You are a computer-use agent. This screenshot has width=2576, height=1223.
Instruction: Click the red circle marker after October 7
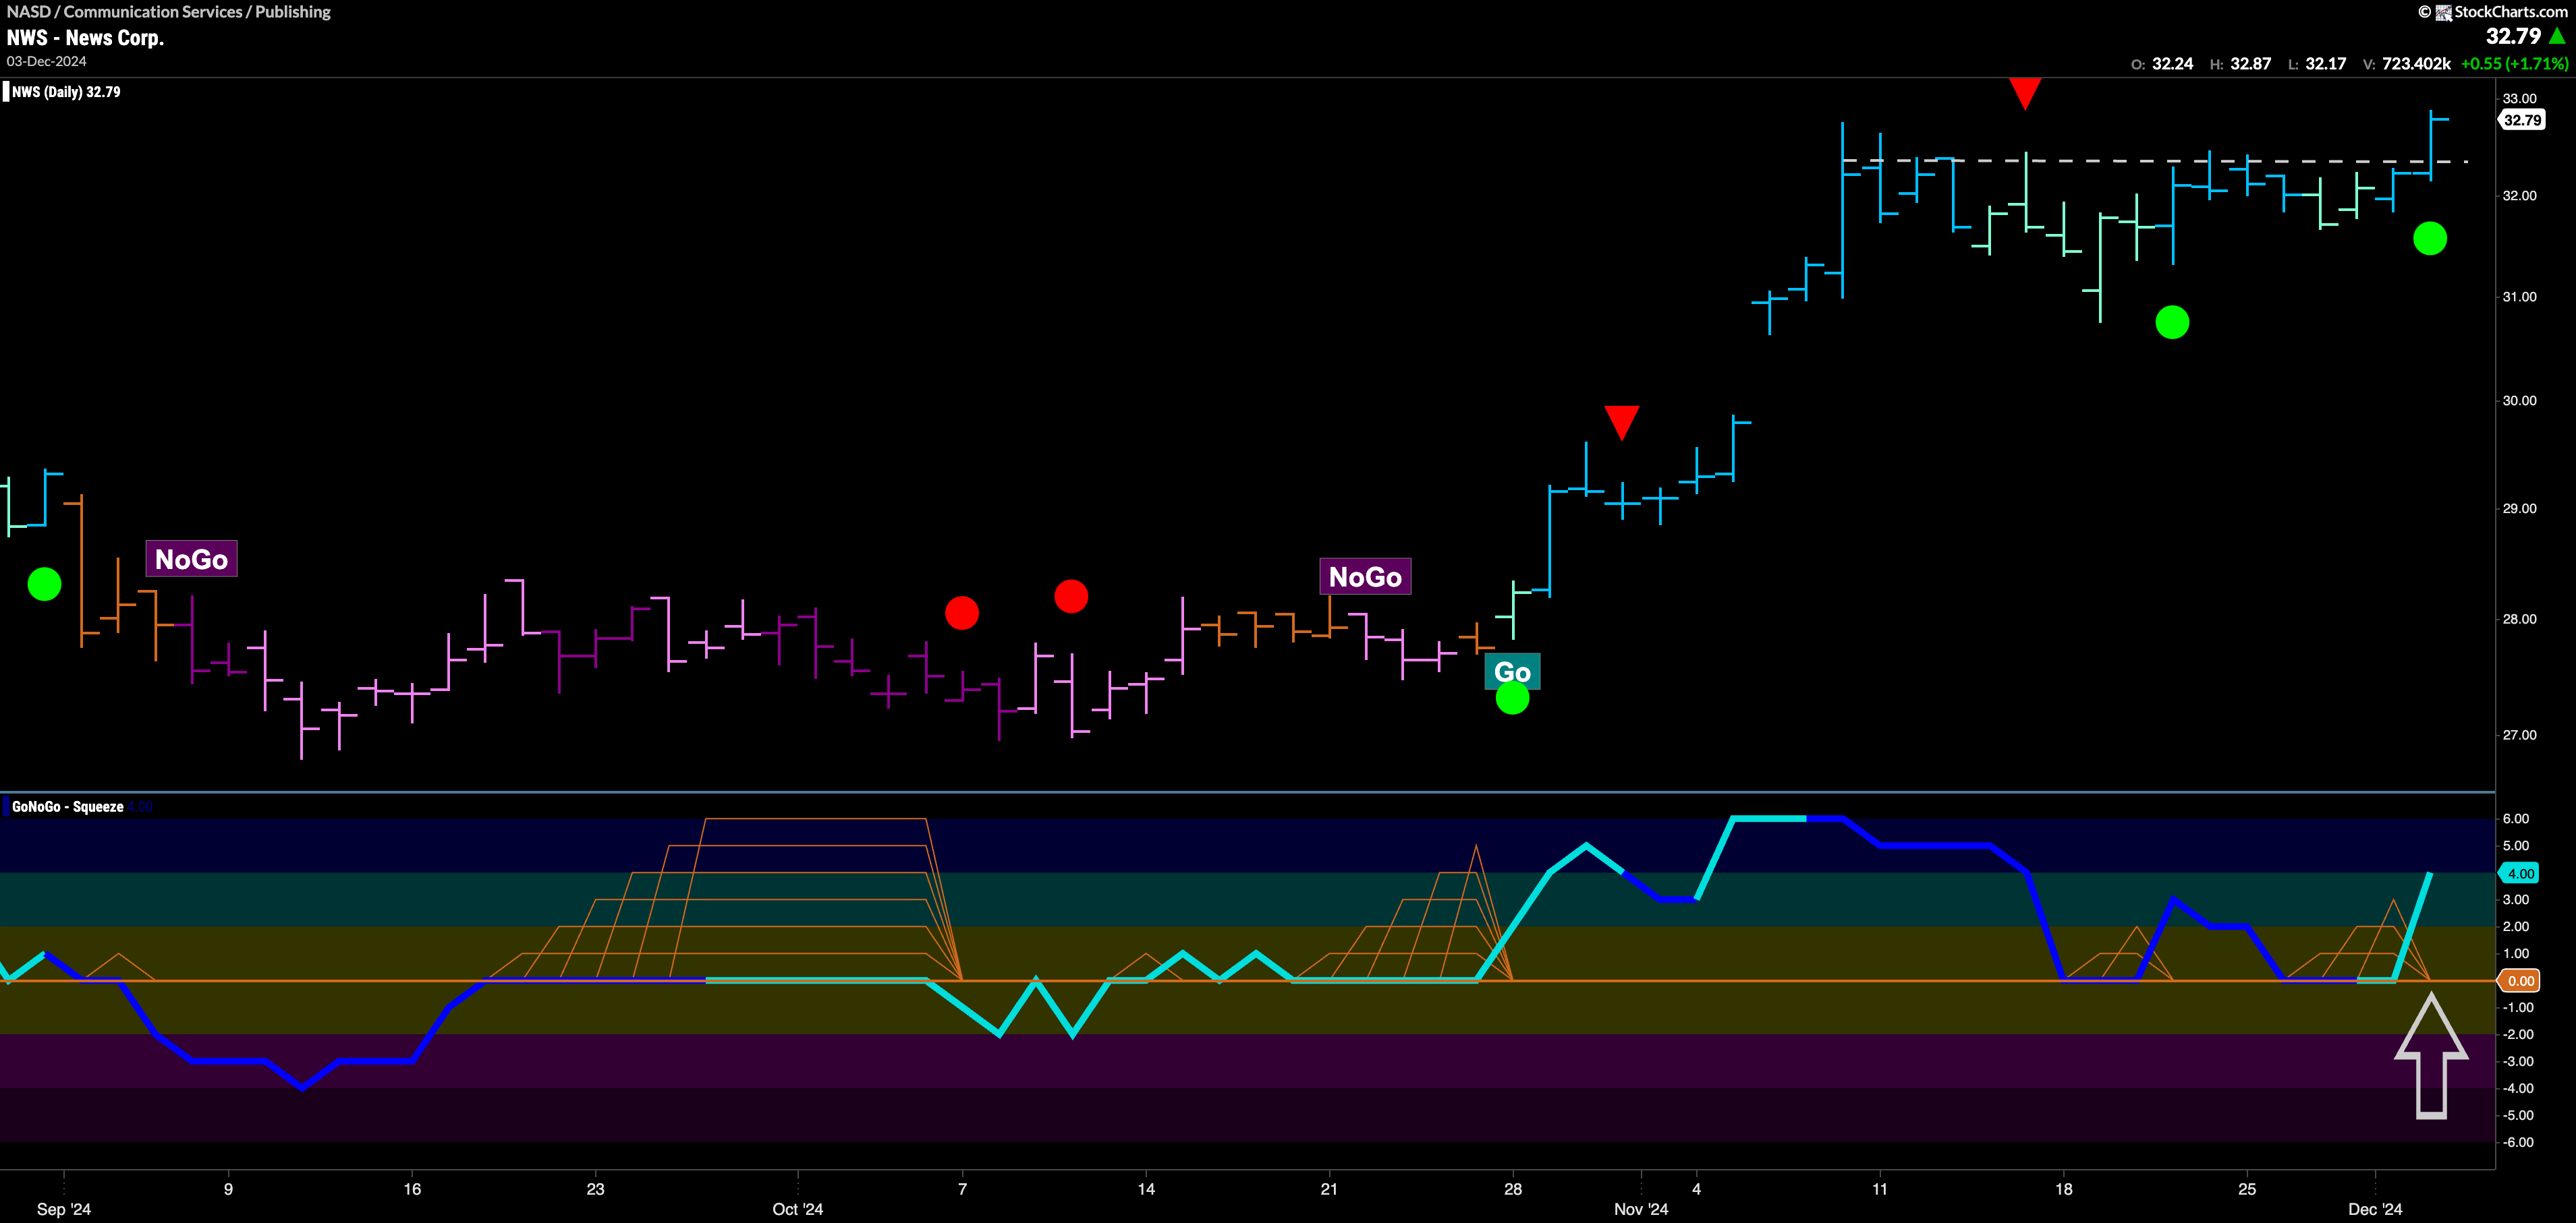pos(1071,595)
